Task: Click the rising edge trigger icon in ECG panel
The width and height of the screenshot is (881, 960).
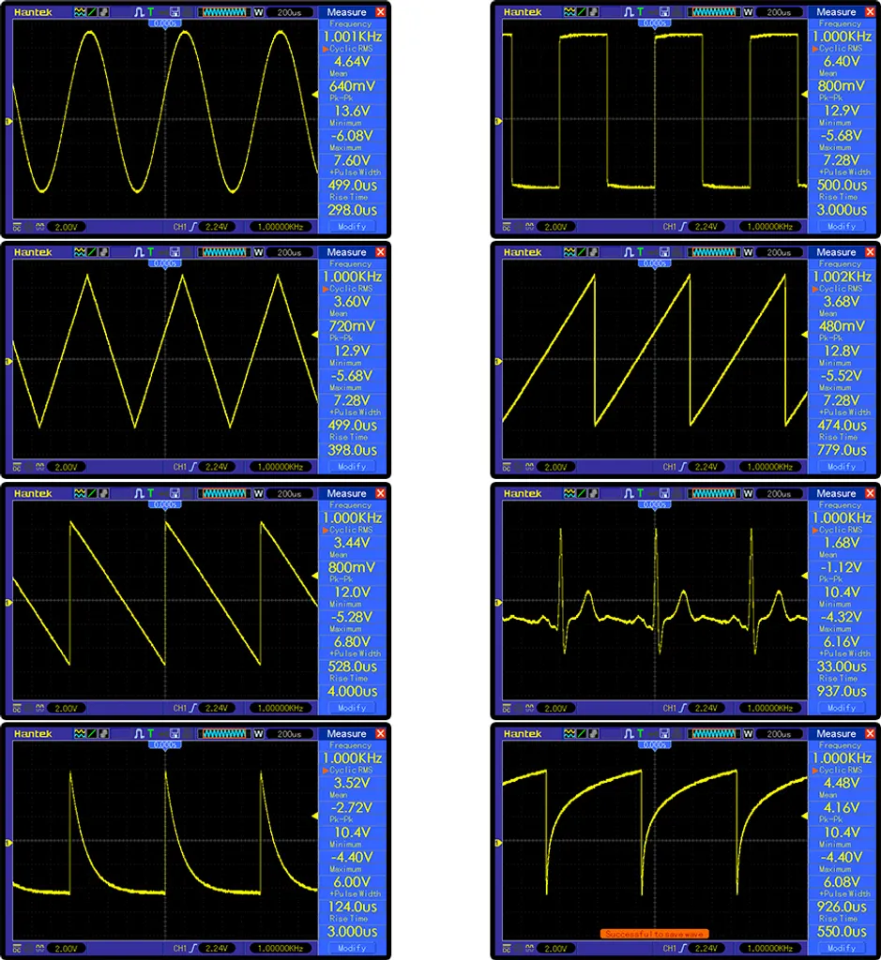Action: click(683, 708)
